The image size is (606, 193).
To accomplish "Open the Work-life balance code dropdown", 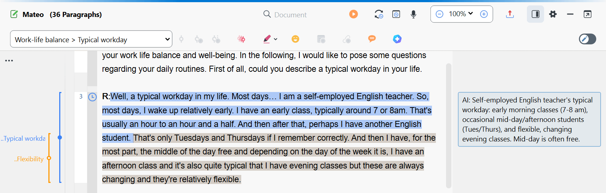I will (x=91, y=39).
